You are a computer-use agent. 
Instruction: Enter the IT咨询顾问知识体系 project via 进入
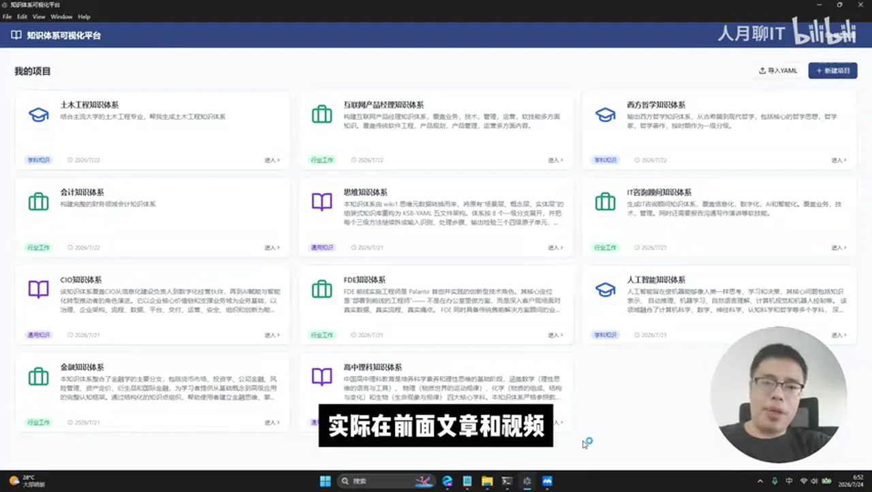[x=839, y=247]
